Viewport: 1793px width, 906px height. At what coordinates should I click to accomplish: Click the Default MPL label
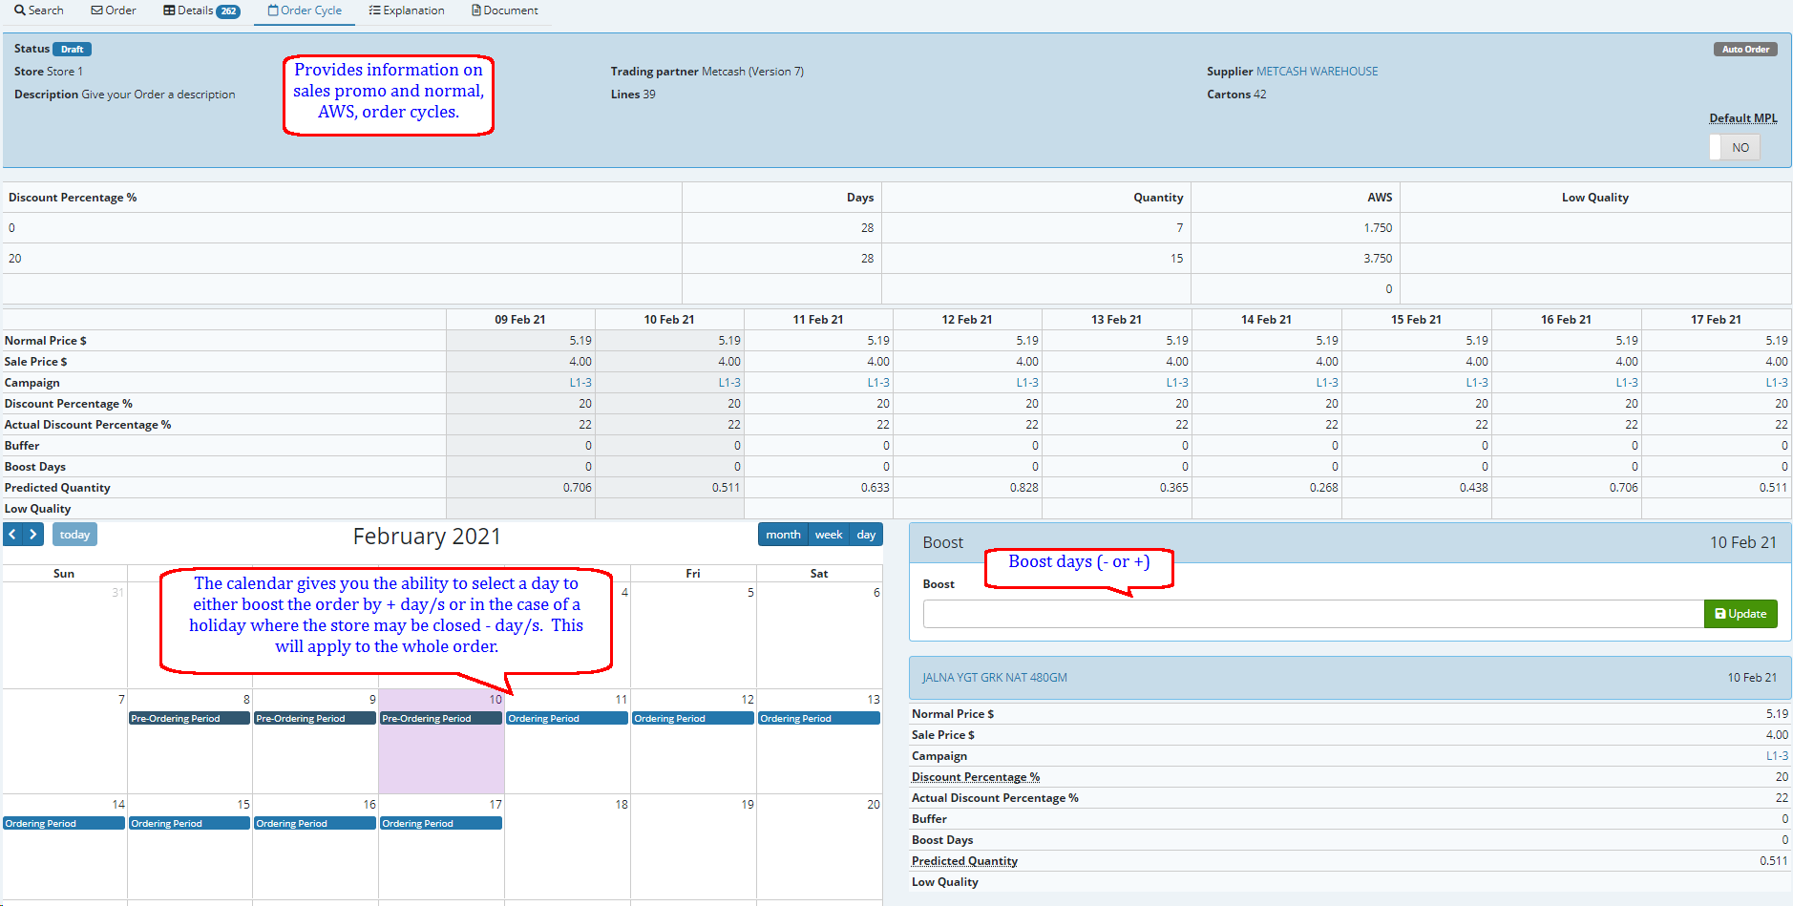click(1743, 118)
